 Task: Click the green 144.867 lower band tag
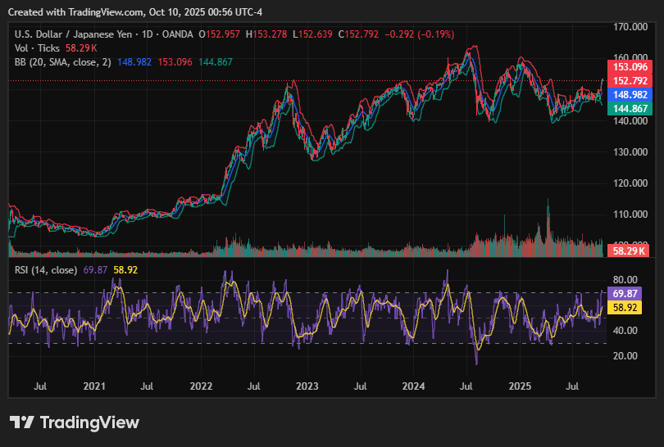tap(631, 109)
